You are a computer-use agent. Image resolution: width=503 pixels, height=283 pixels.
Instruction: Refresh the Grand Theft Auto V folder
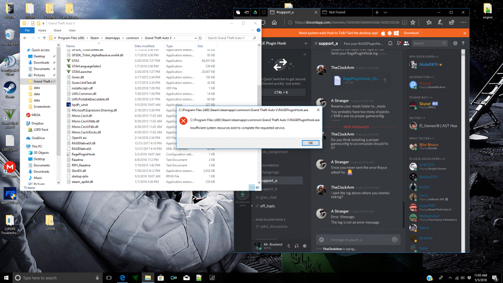(200, 38)
